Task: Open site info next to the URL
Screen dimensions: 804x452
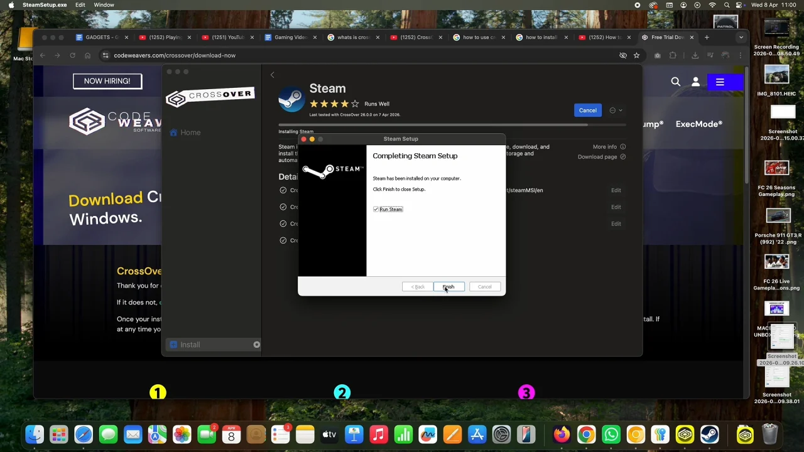Action: 106,55
